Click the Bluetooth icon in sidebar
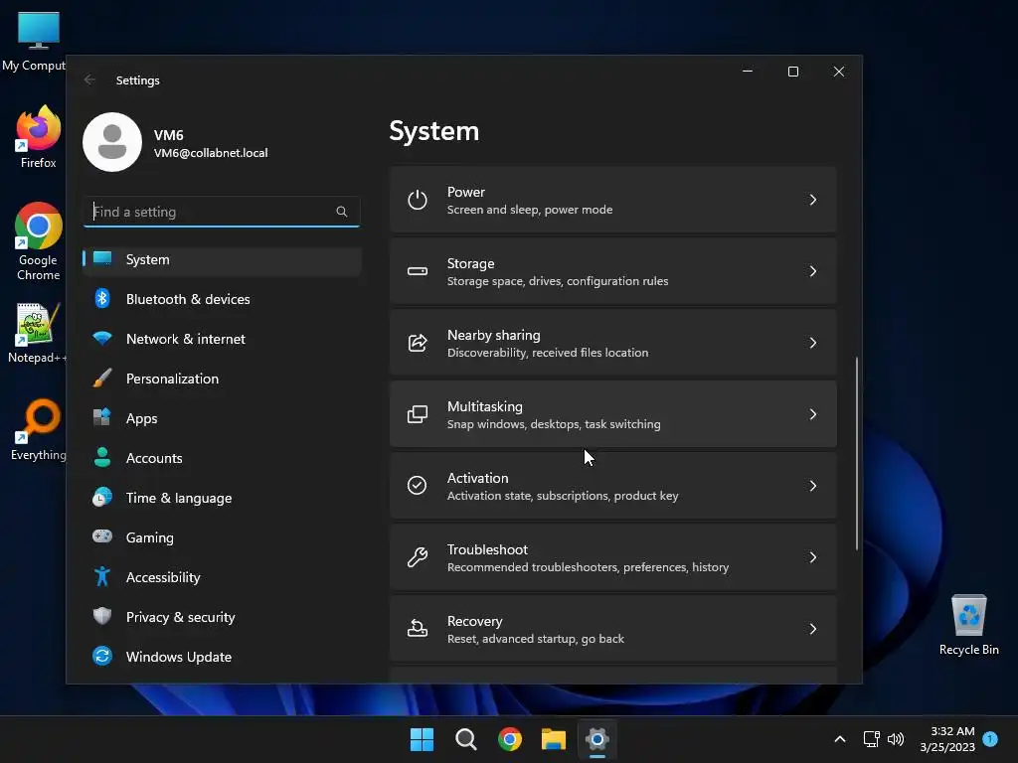The width and height of the screenshot is (1018, 763). pos(102,298)
